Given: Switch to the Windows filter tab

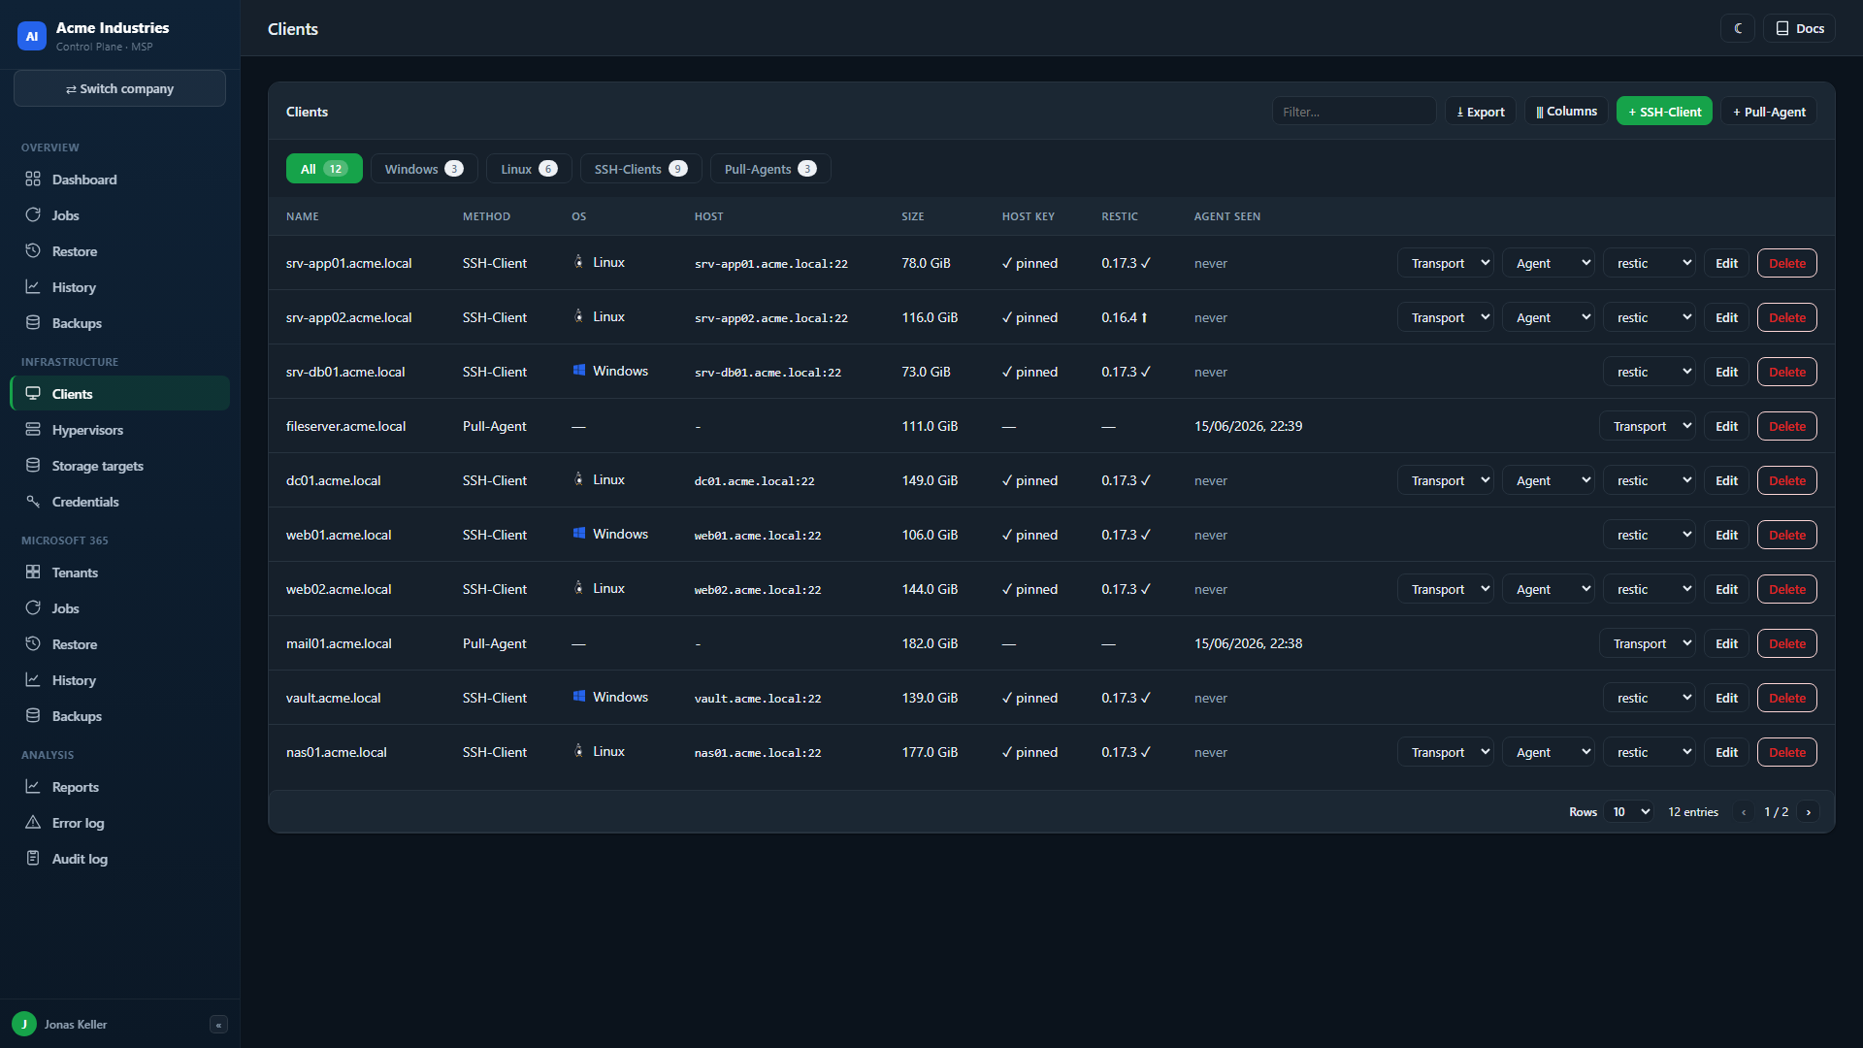Looking at the screenshot, I should click(x=424, y=169).
